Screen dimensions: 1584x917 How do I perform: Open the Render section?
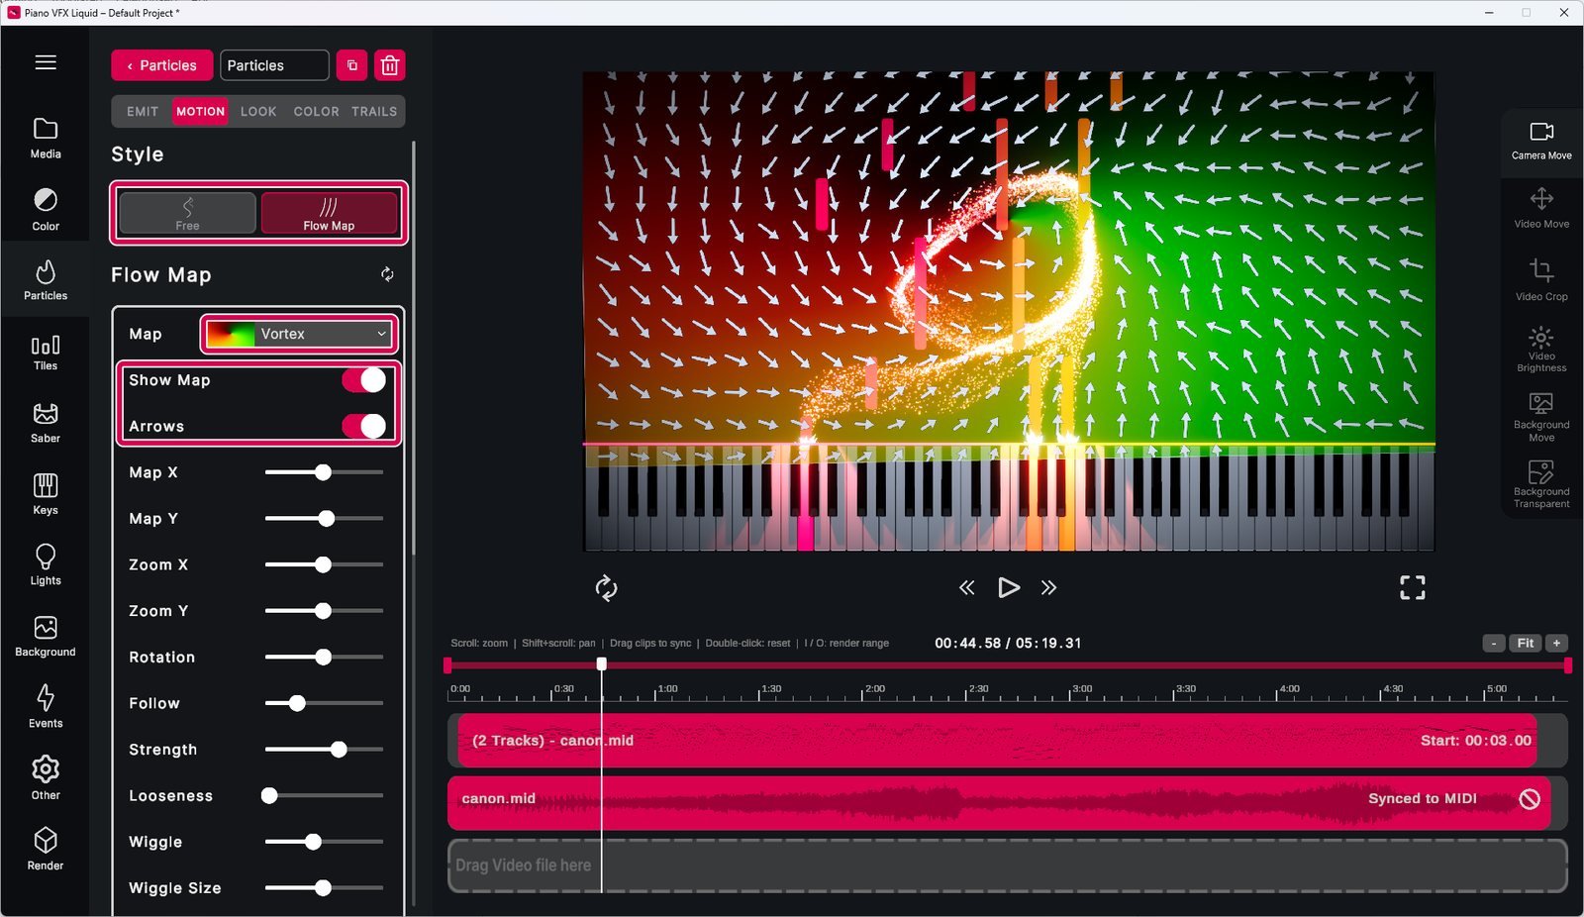coord(46,850)
